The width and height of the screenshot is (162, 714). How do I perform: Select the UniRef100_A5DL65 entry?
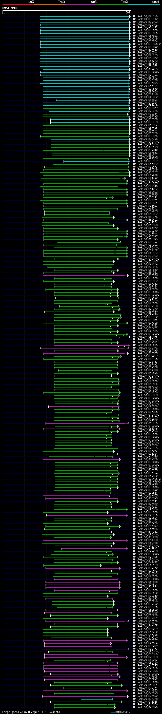point(145,423)
